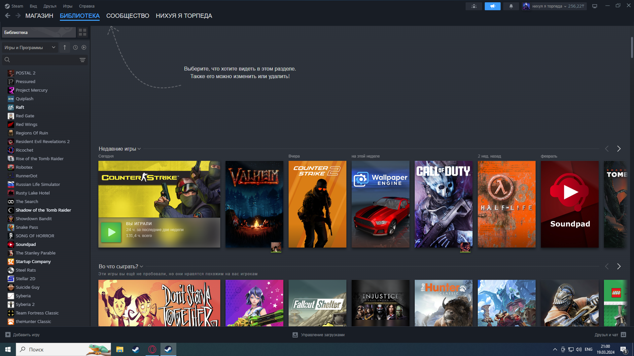Open advanced filter options icon
Screen dimensions: 634x356
pyautogui.click(x=82, y=60)
